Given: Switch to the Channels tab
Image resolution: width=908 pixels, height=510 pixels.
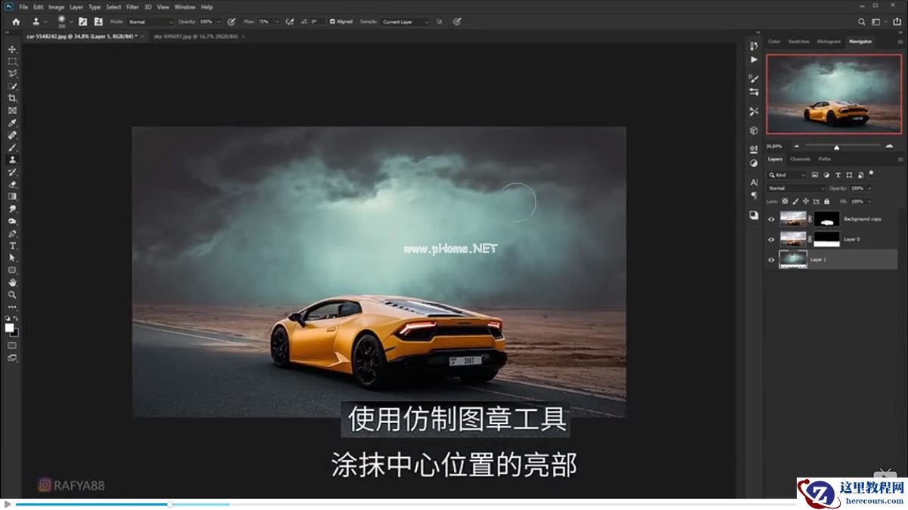Looking at the screenshot, I should tap(800, 159).
